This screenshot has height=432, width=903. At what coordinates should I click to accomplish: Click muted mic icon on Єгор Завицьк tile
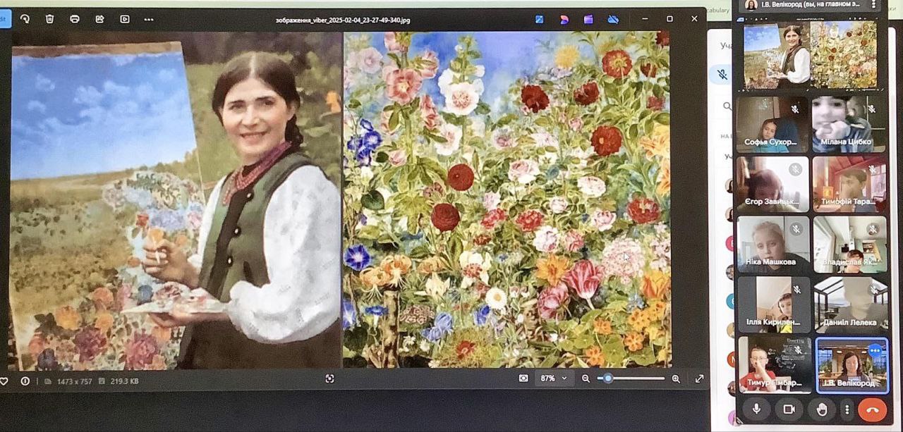click(x=795, y=170)
